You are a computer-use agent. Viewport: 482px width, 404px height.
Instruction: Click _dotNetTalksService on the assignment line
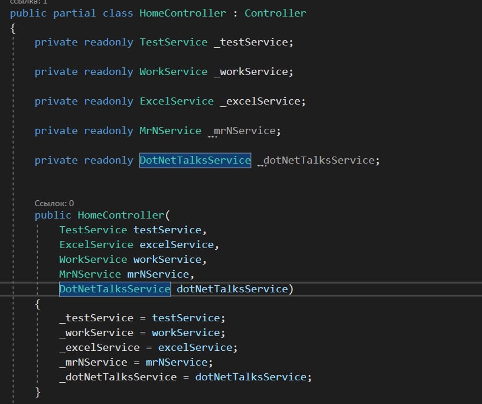pos(118,377)
